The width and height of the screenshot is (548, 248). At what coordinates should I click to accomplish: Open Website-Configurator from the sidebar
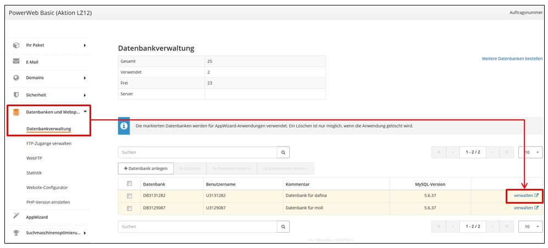47,187
